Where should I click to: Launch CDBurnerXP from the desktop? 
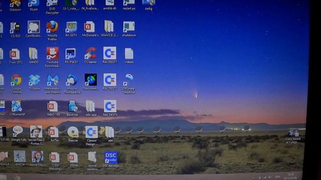(x=17, y=108)
